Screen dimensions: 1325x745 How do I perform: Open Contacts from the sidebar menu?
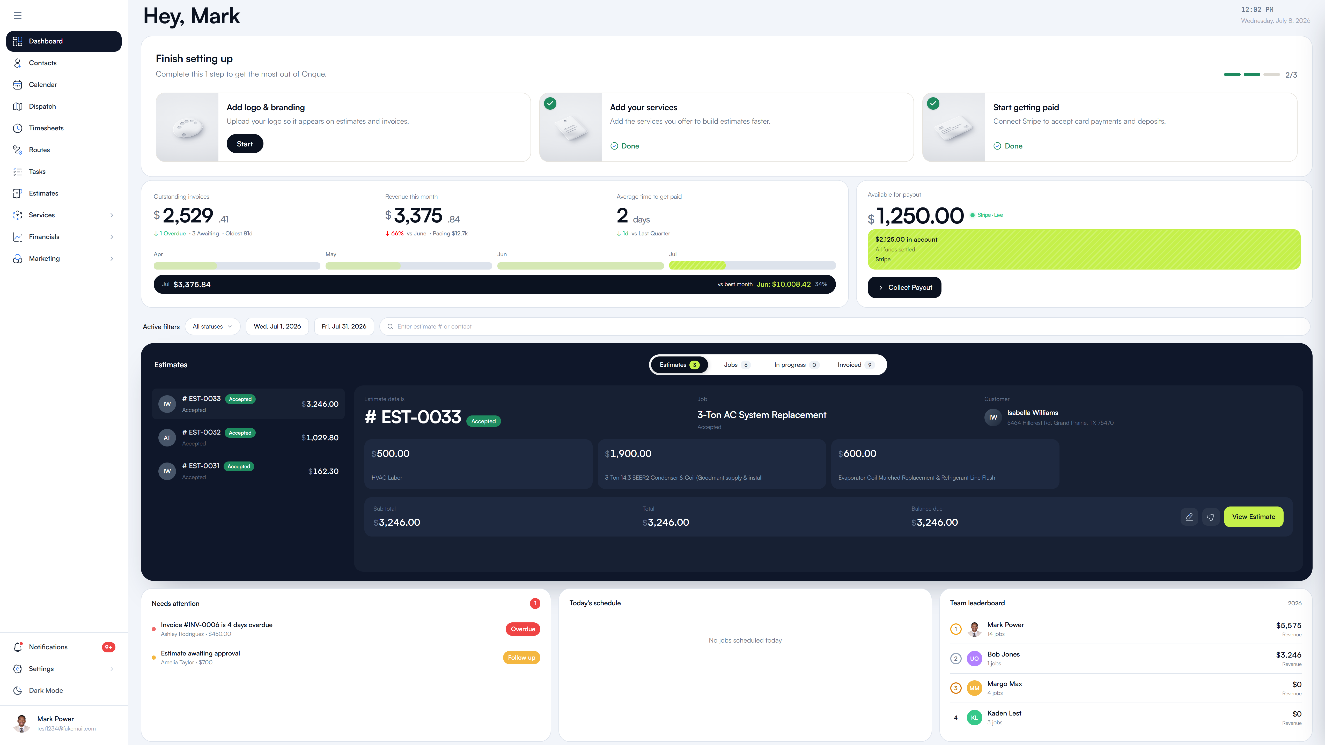64,63
